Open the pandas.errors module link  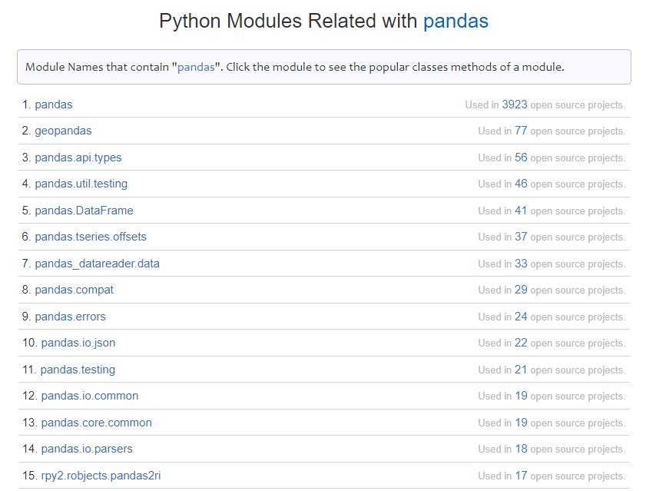click(x=70, y=317)
